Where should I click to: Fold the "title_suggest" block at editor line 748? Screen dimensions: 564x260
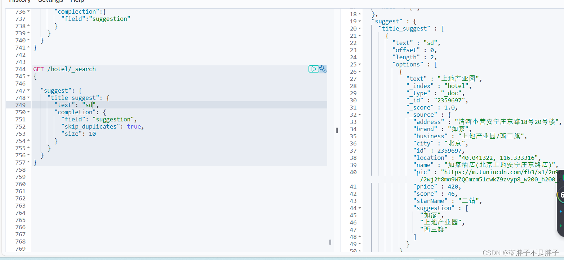pyautogui.click(x=28, y=98)
